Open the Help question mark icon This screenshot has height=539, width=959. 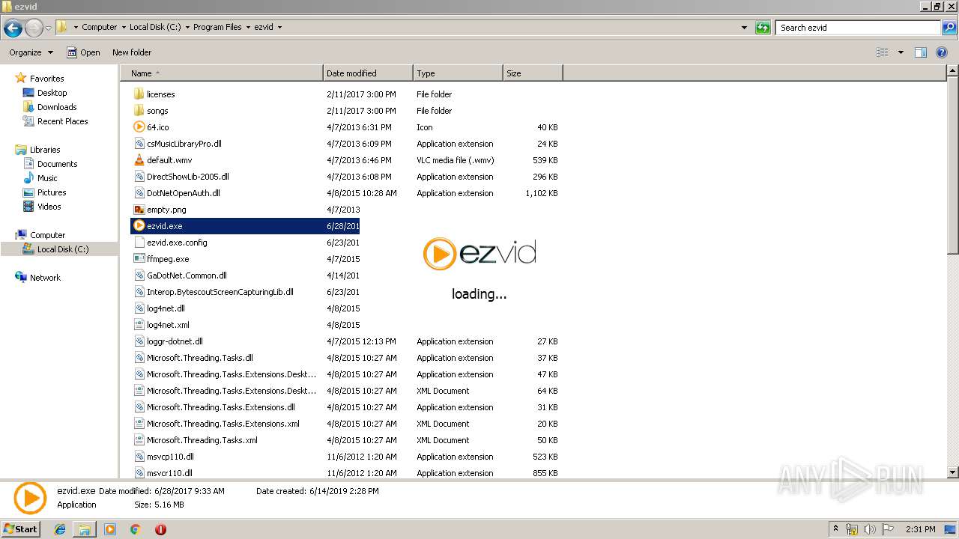click(x=942, y=52)
